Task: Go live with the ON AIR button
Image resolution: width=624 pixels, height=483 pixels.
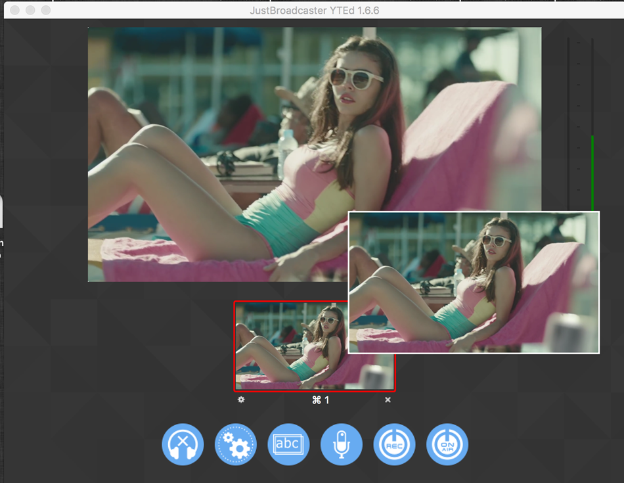Action: pyautogui.click(x=447, y=445)
